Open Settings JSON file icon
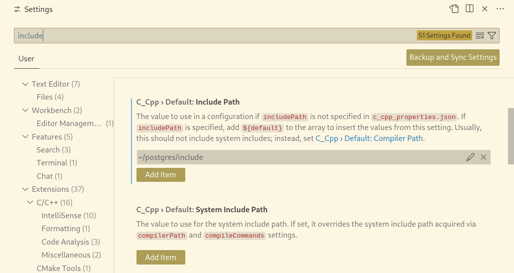Viewport: 514px width, 273px height. 454,9
